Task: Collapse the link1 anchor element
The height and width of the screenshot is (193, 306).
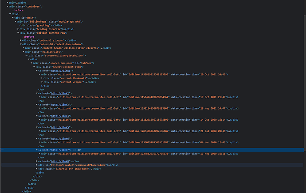Action: [x=37, y=71]
